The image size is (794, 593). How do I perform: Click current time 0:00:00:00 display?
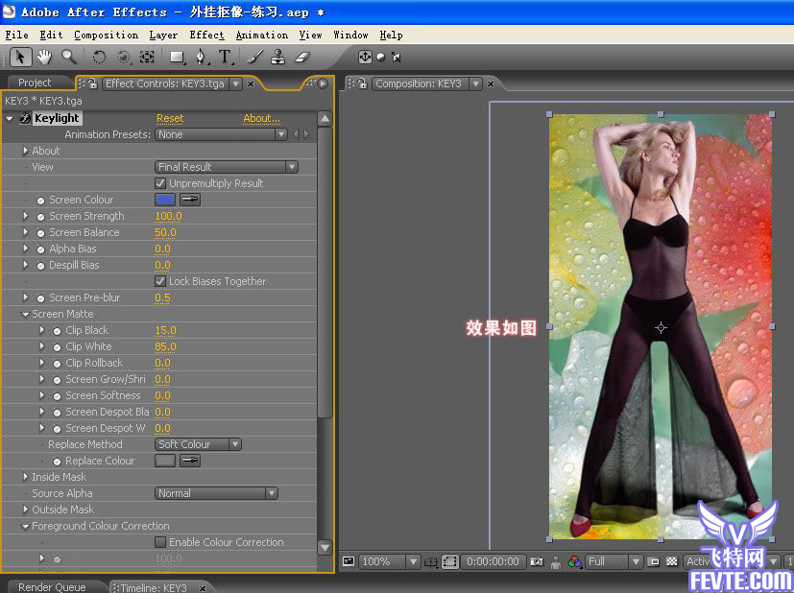(x=493, y=561)
